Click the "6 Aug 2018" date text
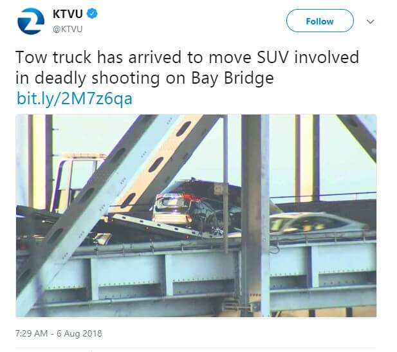This screenshot has height=352, width=397. [x=79, y=333]
